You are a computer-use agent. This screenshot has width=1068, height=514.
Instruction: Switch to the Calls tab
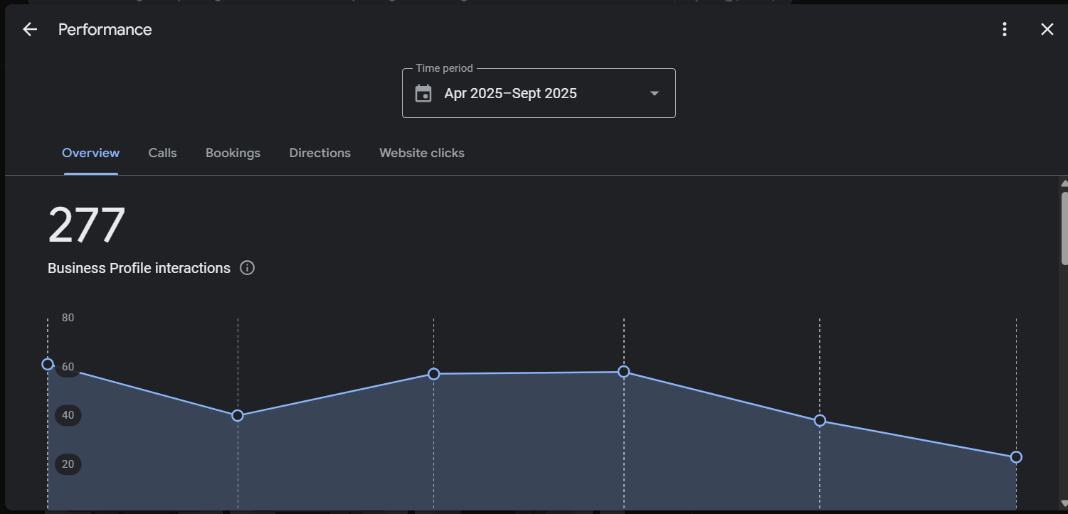162,153
